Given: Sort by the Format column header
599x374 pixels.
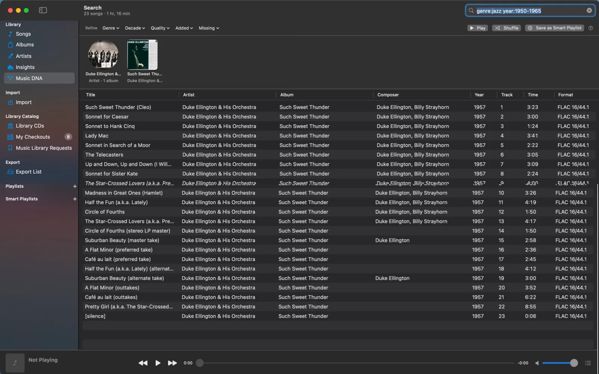Looking at the screenshot, I should coord(565,95).
